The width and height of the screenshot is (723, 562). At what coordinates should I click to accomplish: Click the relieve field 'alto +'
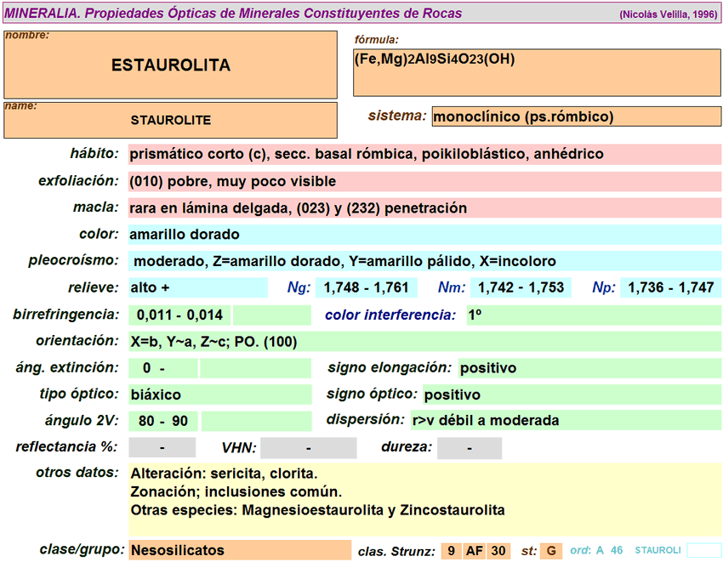[196, 288]
